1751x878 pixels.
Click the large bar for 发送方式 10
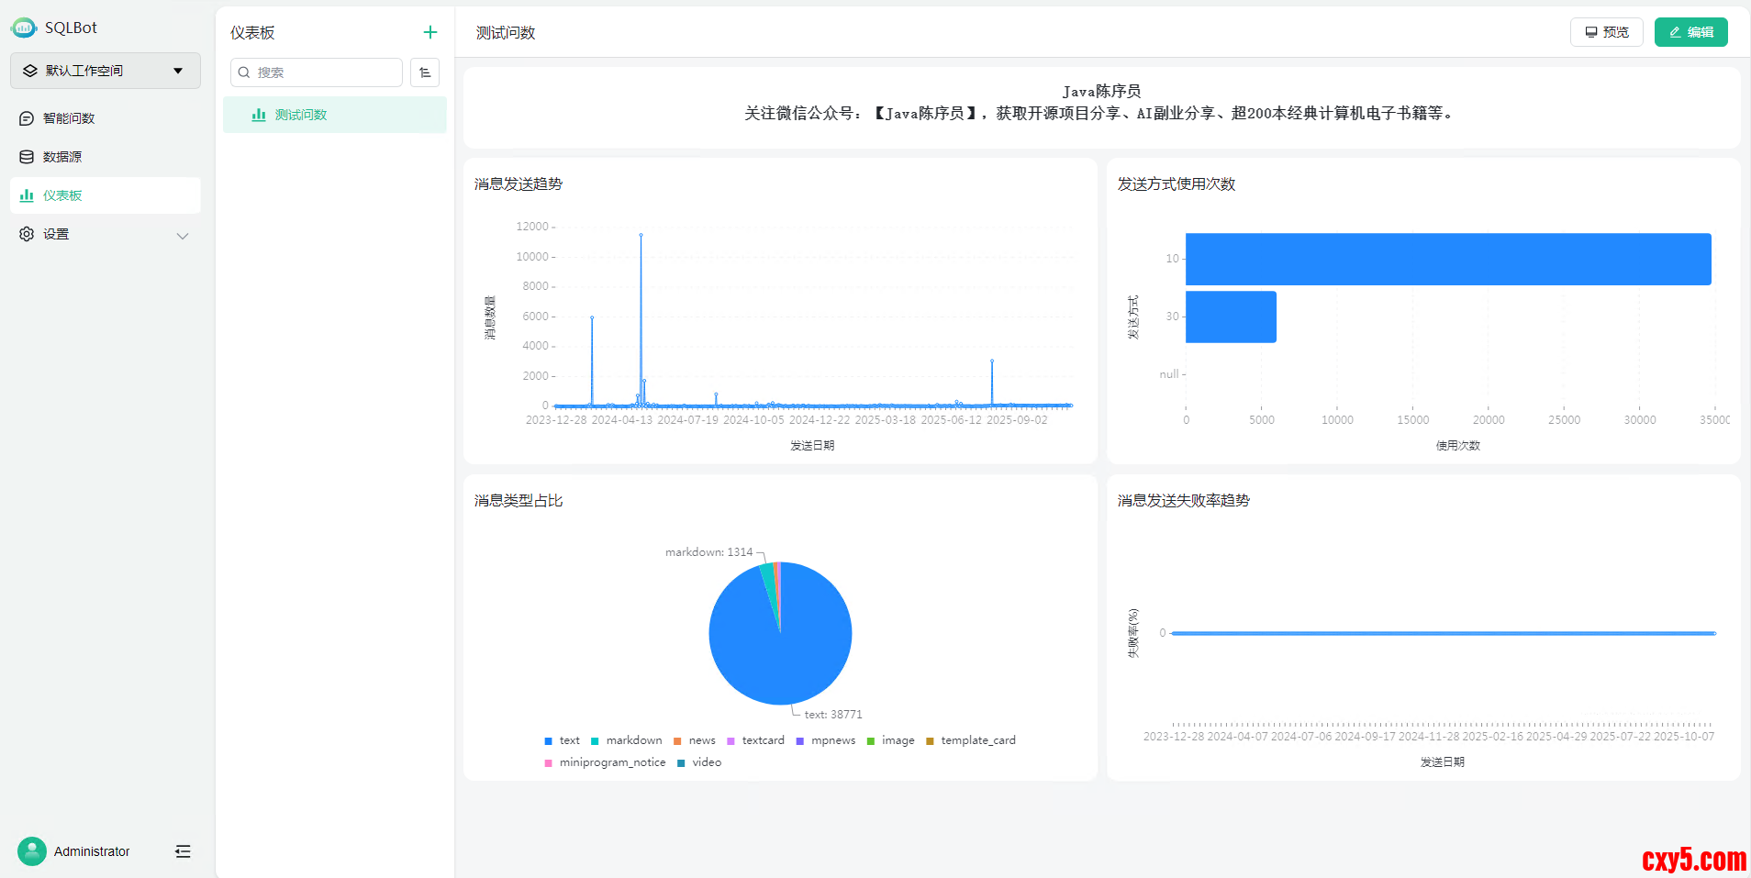[x=1447, y=259]
